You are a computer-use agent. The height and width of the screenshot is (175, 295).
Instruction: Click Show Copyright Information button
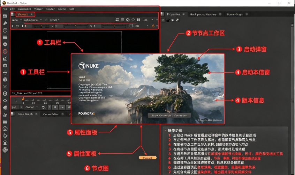coord(169,116)
